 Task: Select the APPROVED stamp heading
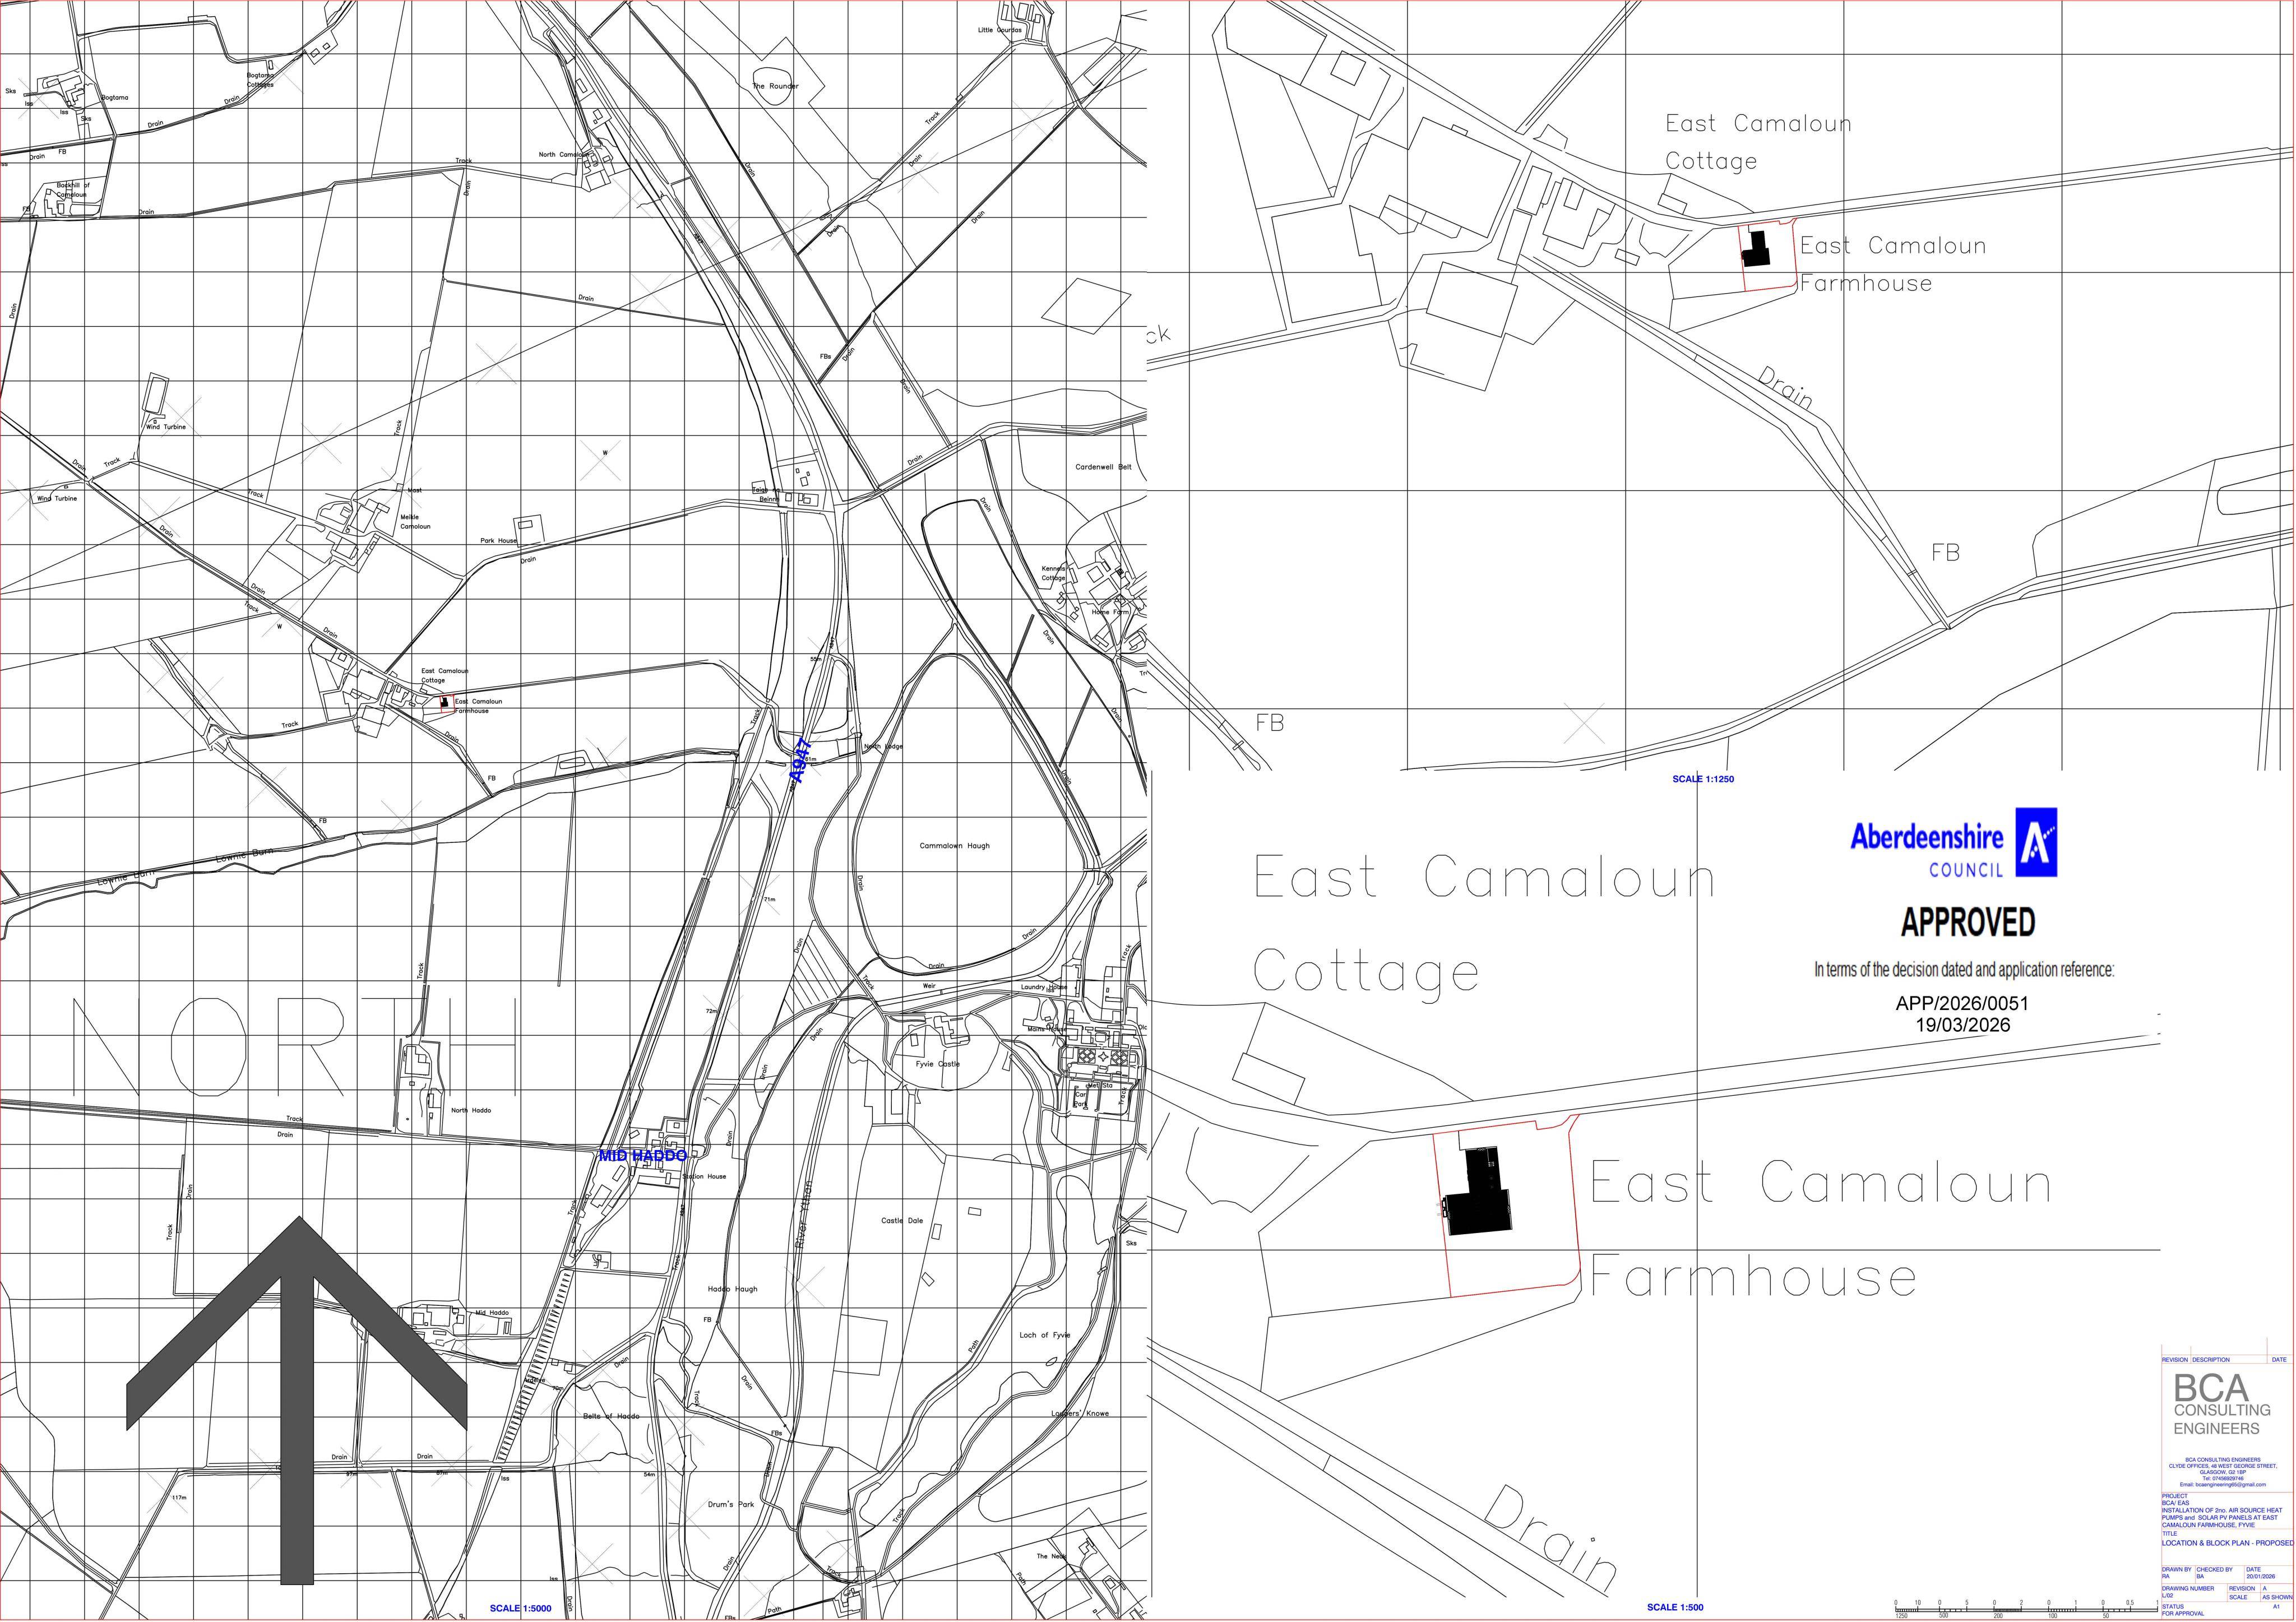(x=1968, y=922)
